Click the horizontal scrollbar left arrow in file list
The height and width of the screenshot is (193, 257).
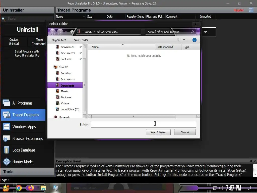click(x=90, y=116)
